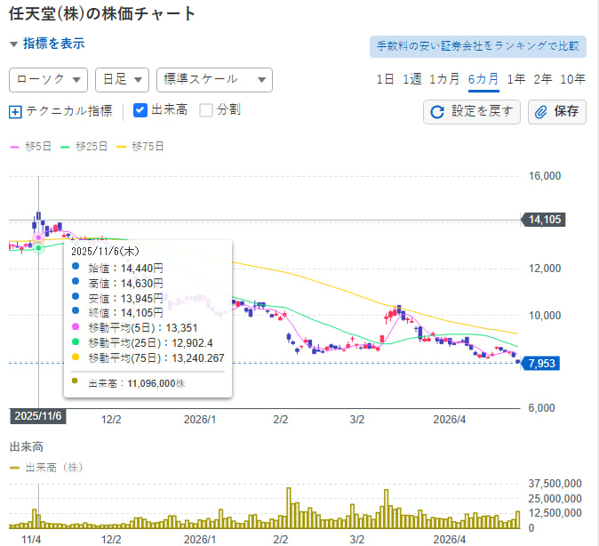Click the 14,105 crosshair price label
599x546 pixels.
point(543,220)
